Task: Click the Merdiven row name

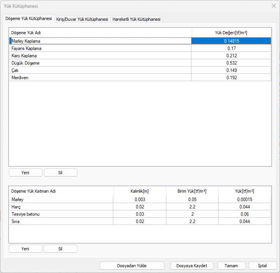Action: (x=20, y=78)
